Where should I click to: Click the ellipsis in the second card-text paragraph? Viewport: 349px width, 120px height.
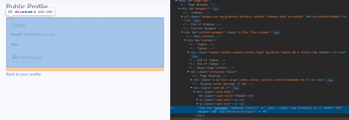236,104
